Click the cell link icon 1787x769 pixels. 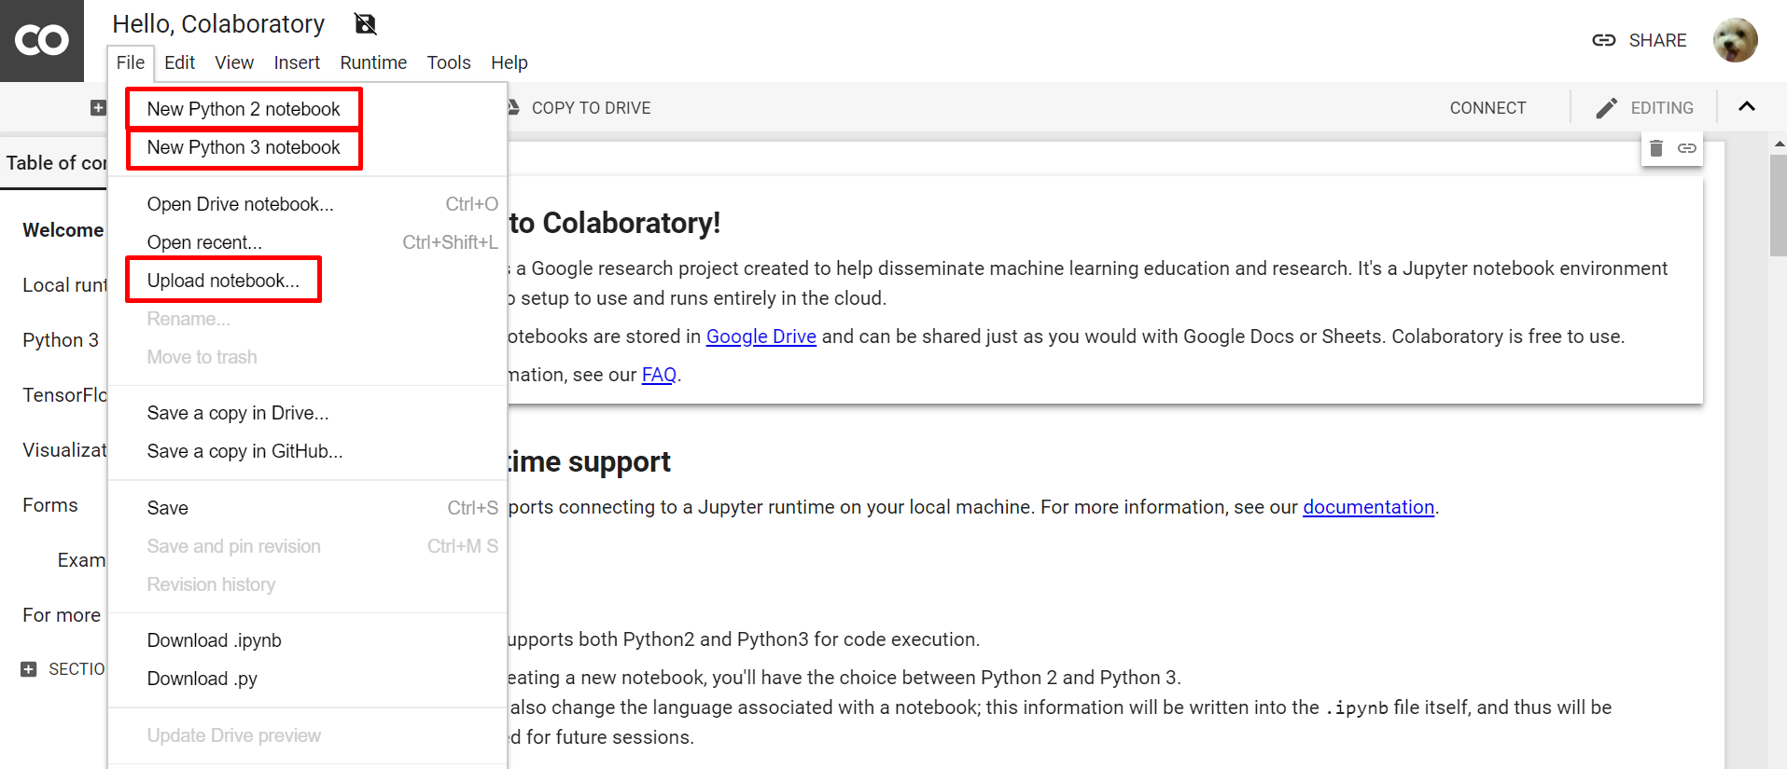1687,148
